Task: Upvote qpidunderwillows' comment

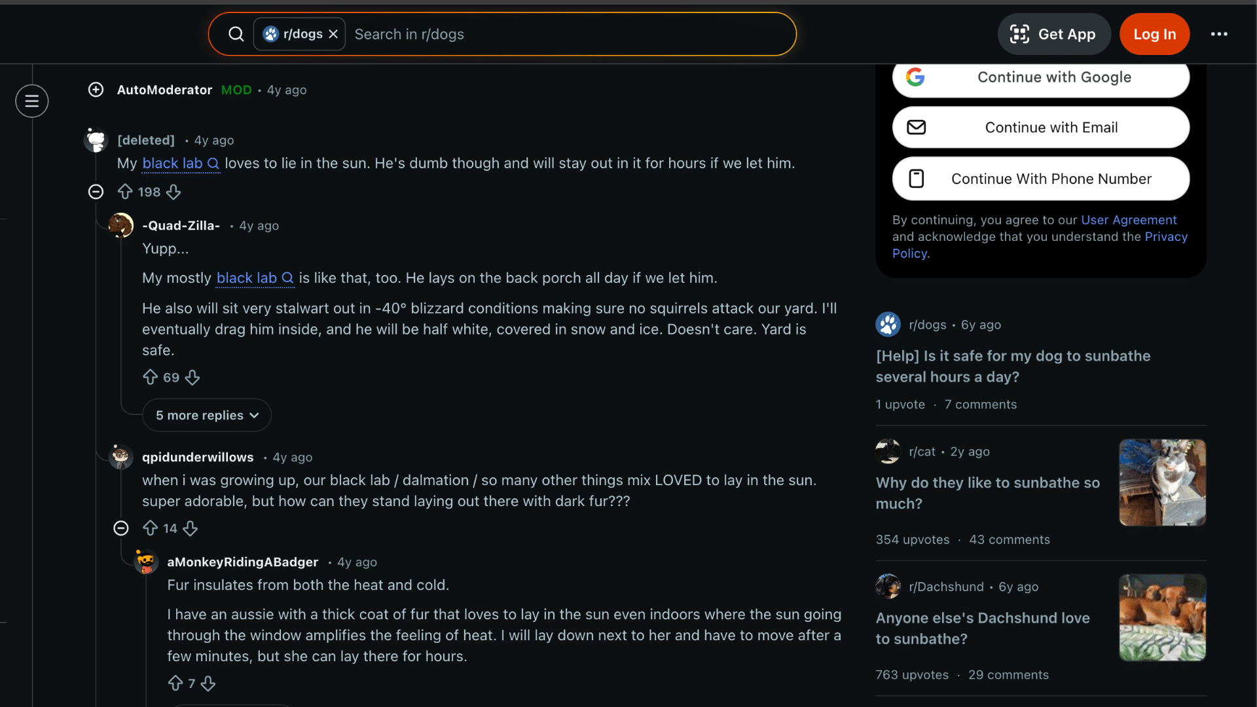Action: point(151,528)
